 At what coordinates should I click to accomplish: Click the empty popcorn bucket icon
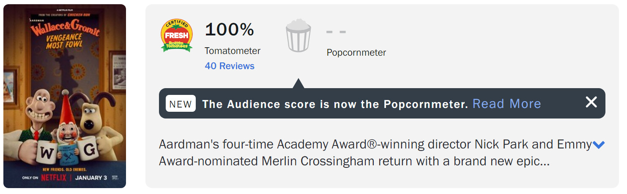[x=298, y=35]
